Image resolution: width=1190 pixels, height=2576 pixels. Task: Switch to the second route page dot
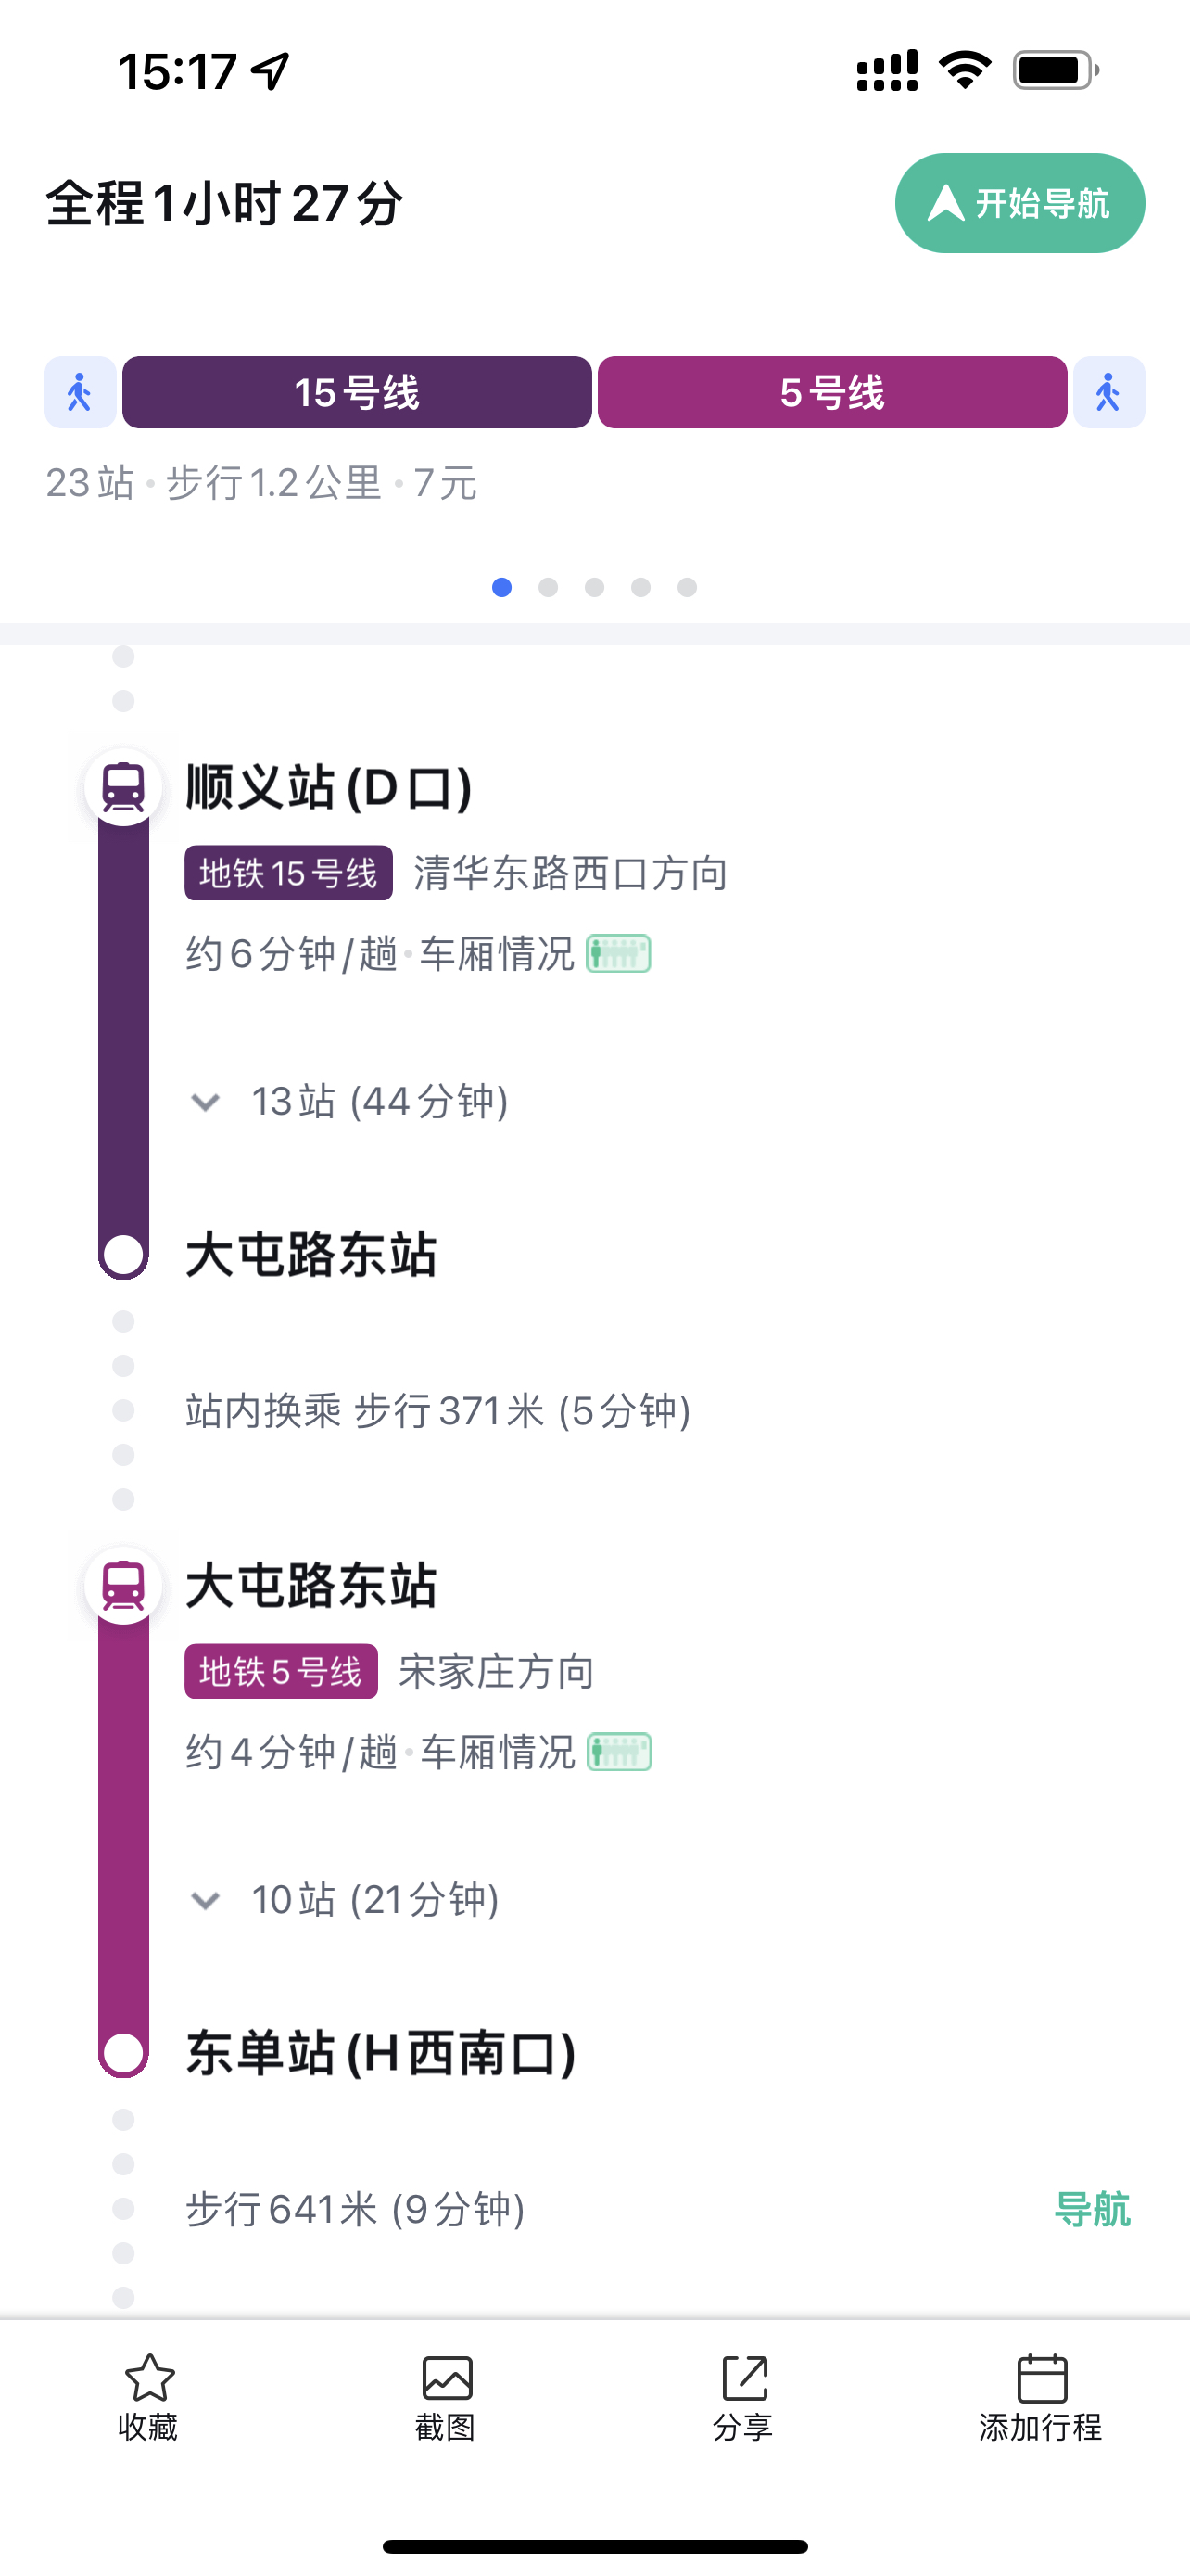pyautogui.click(x=549, y=587)
